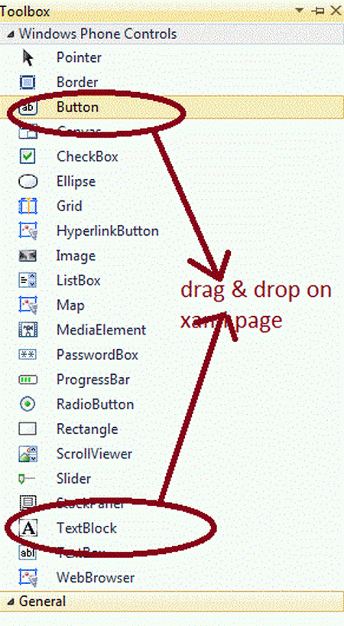Pick the Border control icon
This screenshot has width=344, height=626.
(x=28, y=83)
